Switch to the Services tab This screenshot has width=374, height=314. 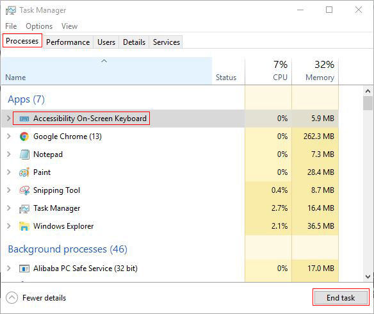coord(167,42)
